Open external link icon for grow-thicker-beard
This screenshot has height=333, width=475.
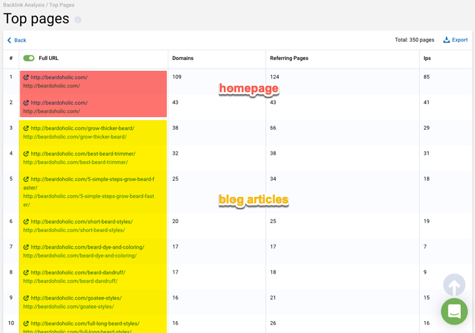pos(26,128)
